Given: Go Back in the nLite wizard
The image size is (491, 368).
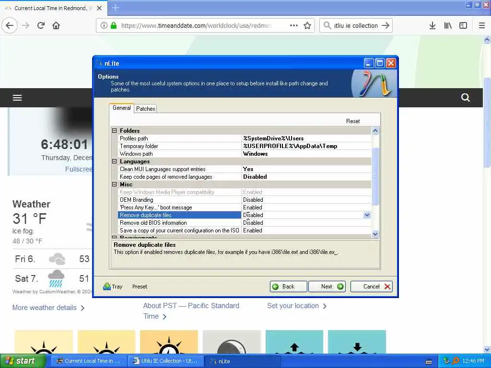Looking at the screenshot, I should (x=288, y=287).
